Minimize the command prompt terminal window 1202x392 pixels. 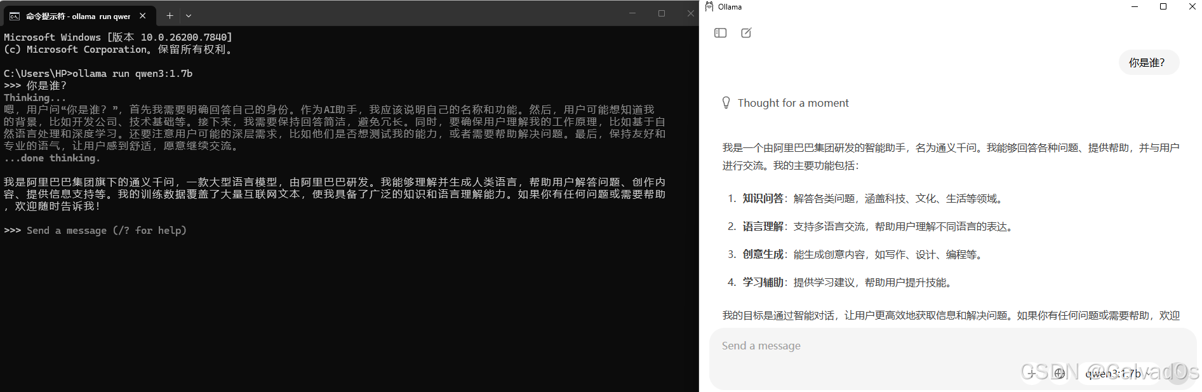pyautogui.click(x=632, y=13)
